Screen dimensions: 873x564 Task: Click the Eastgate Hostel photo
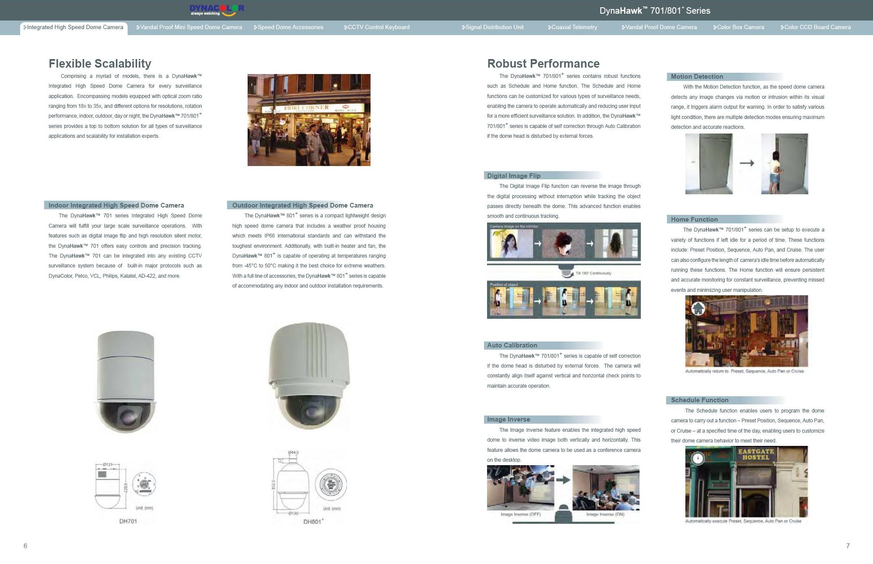[x=747, y=482]
